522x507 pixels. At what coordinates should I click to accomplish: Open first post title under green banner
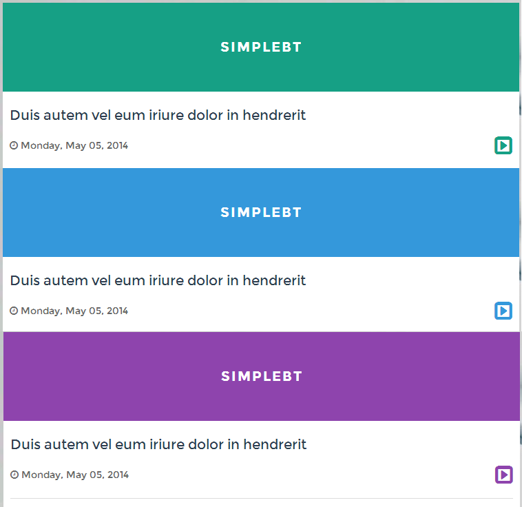pos(158,115)
